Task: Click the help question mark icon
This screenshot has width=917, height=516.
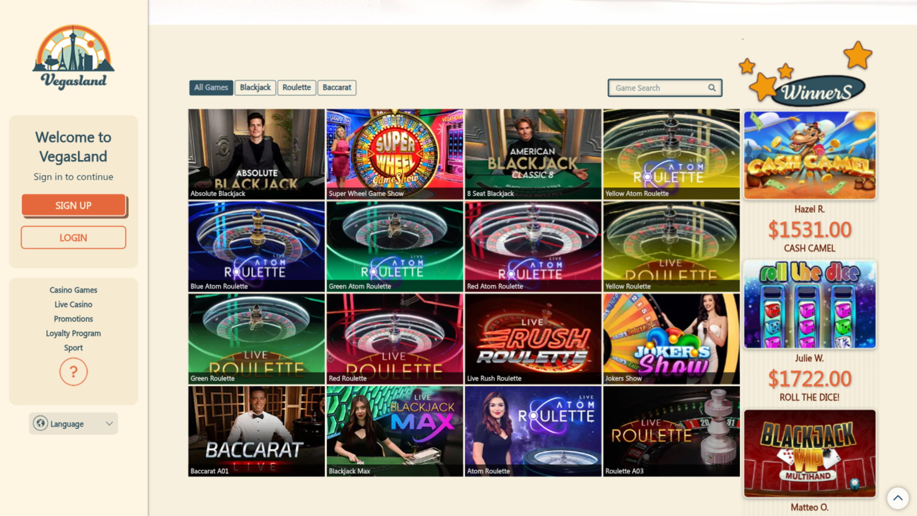Action: point(73,371)
